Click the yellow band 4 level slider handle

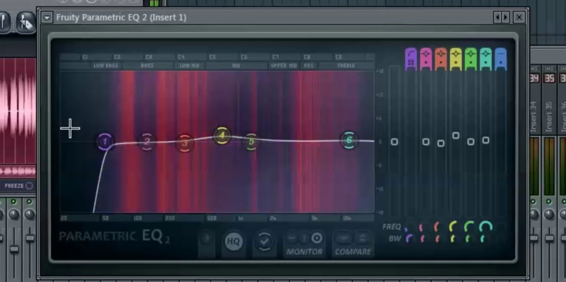(456, 136)
